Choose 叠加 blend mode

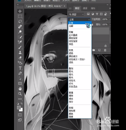(80, 68)
